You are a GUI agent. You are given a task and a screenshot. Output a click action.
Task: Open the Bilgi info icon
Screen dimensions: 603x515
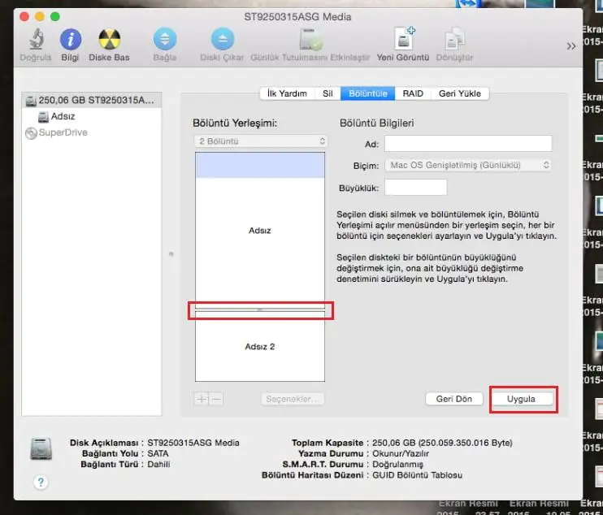point(71,39)
